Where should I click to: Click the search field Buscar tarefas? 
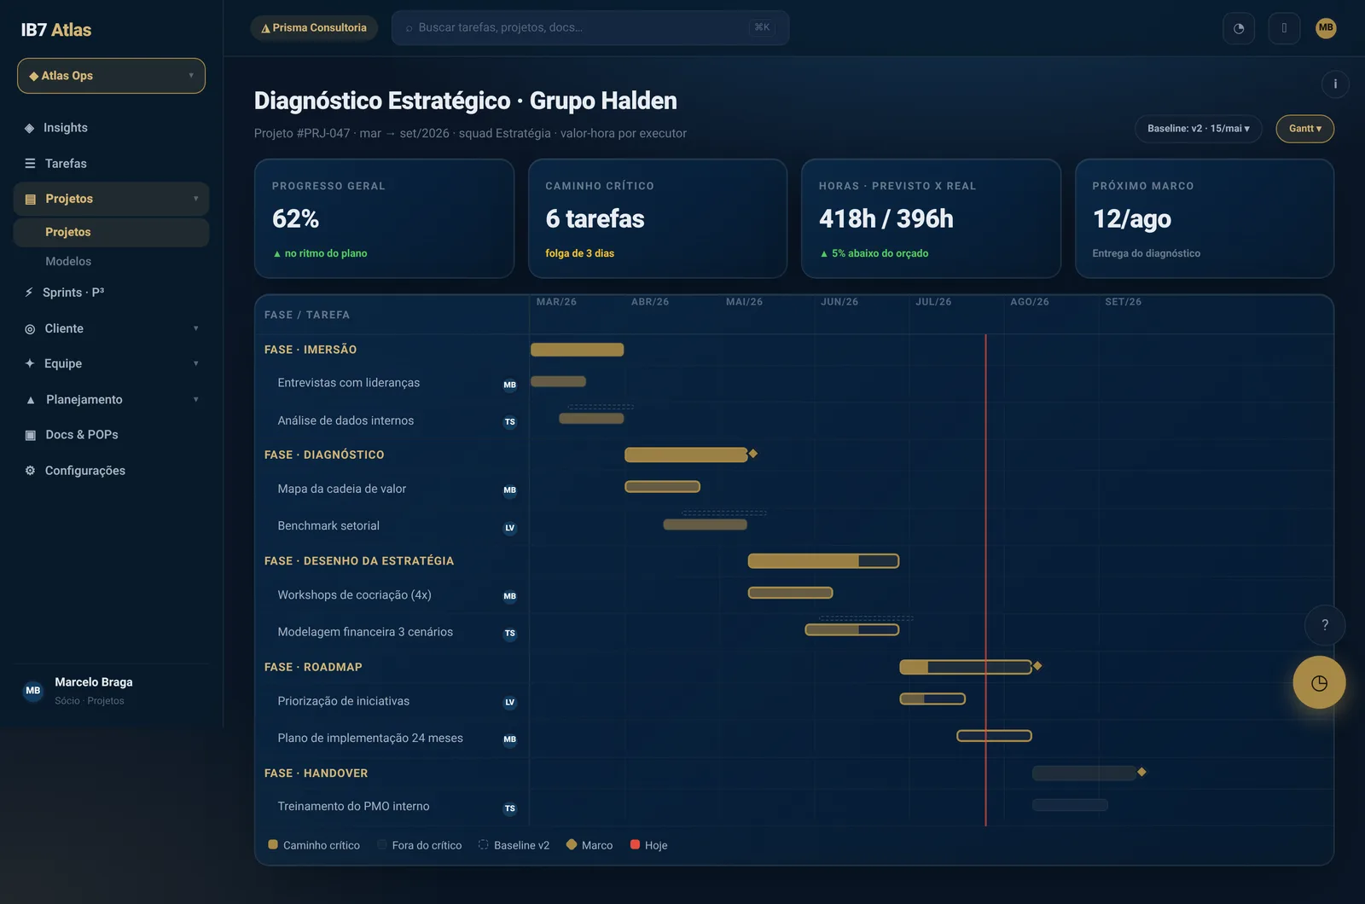point(590,28)
